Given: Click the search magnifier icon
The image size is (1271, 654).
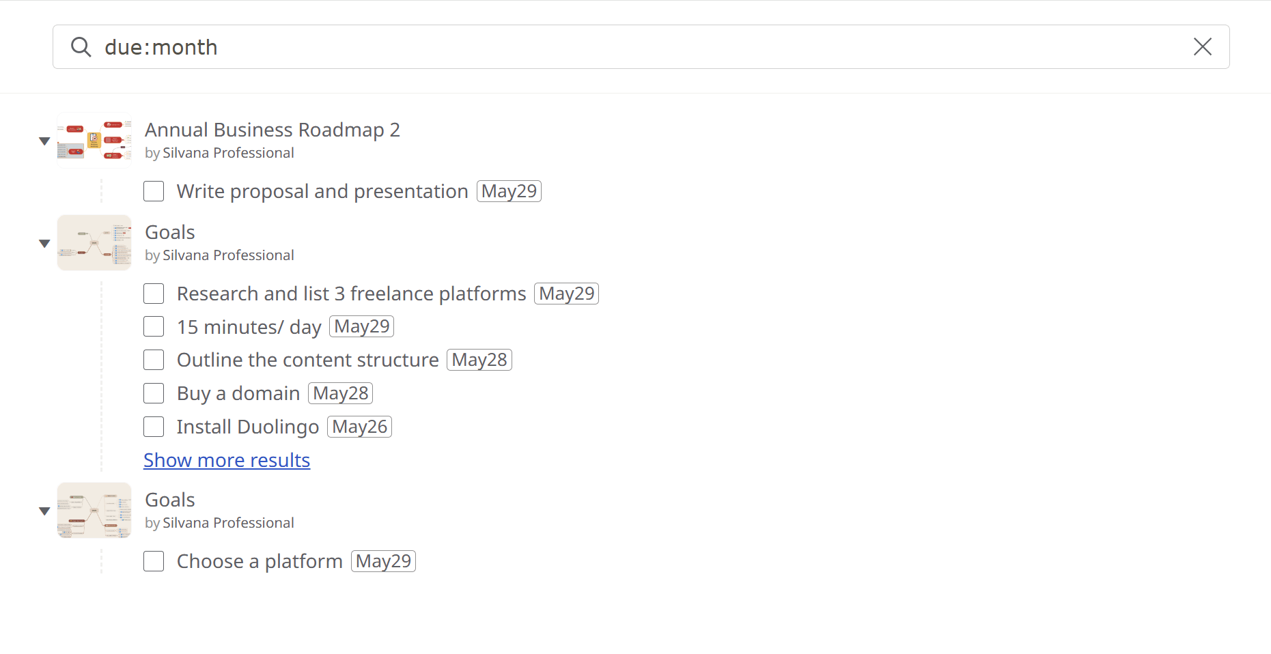Looking at the screenshot, I should click(x=81, y=47).
